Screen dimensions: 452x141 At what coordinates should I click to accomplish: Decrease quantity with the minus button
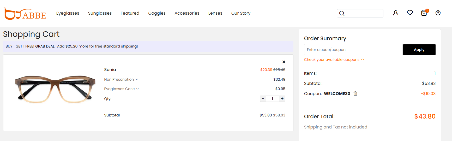coord(263,99)
